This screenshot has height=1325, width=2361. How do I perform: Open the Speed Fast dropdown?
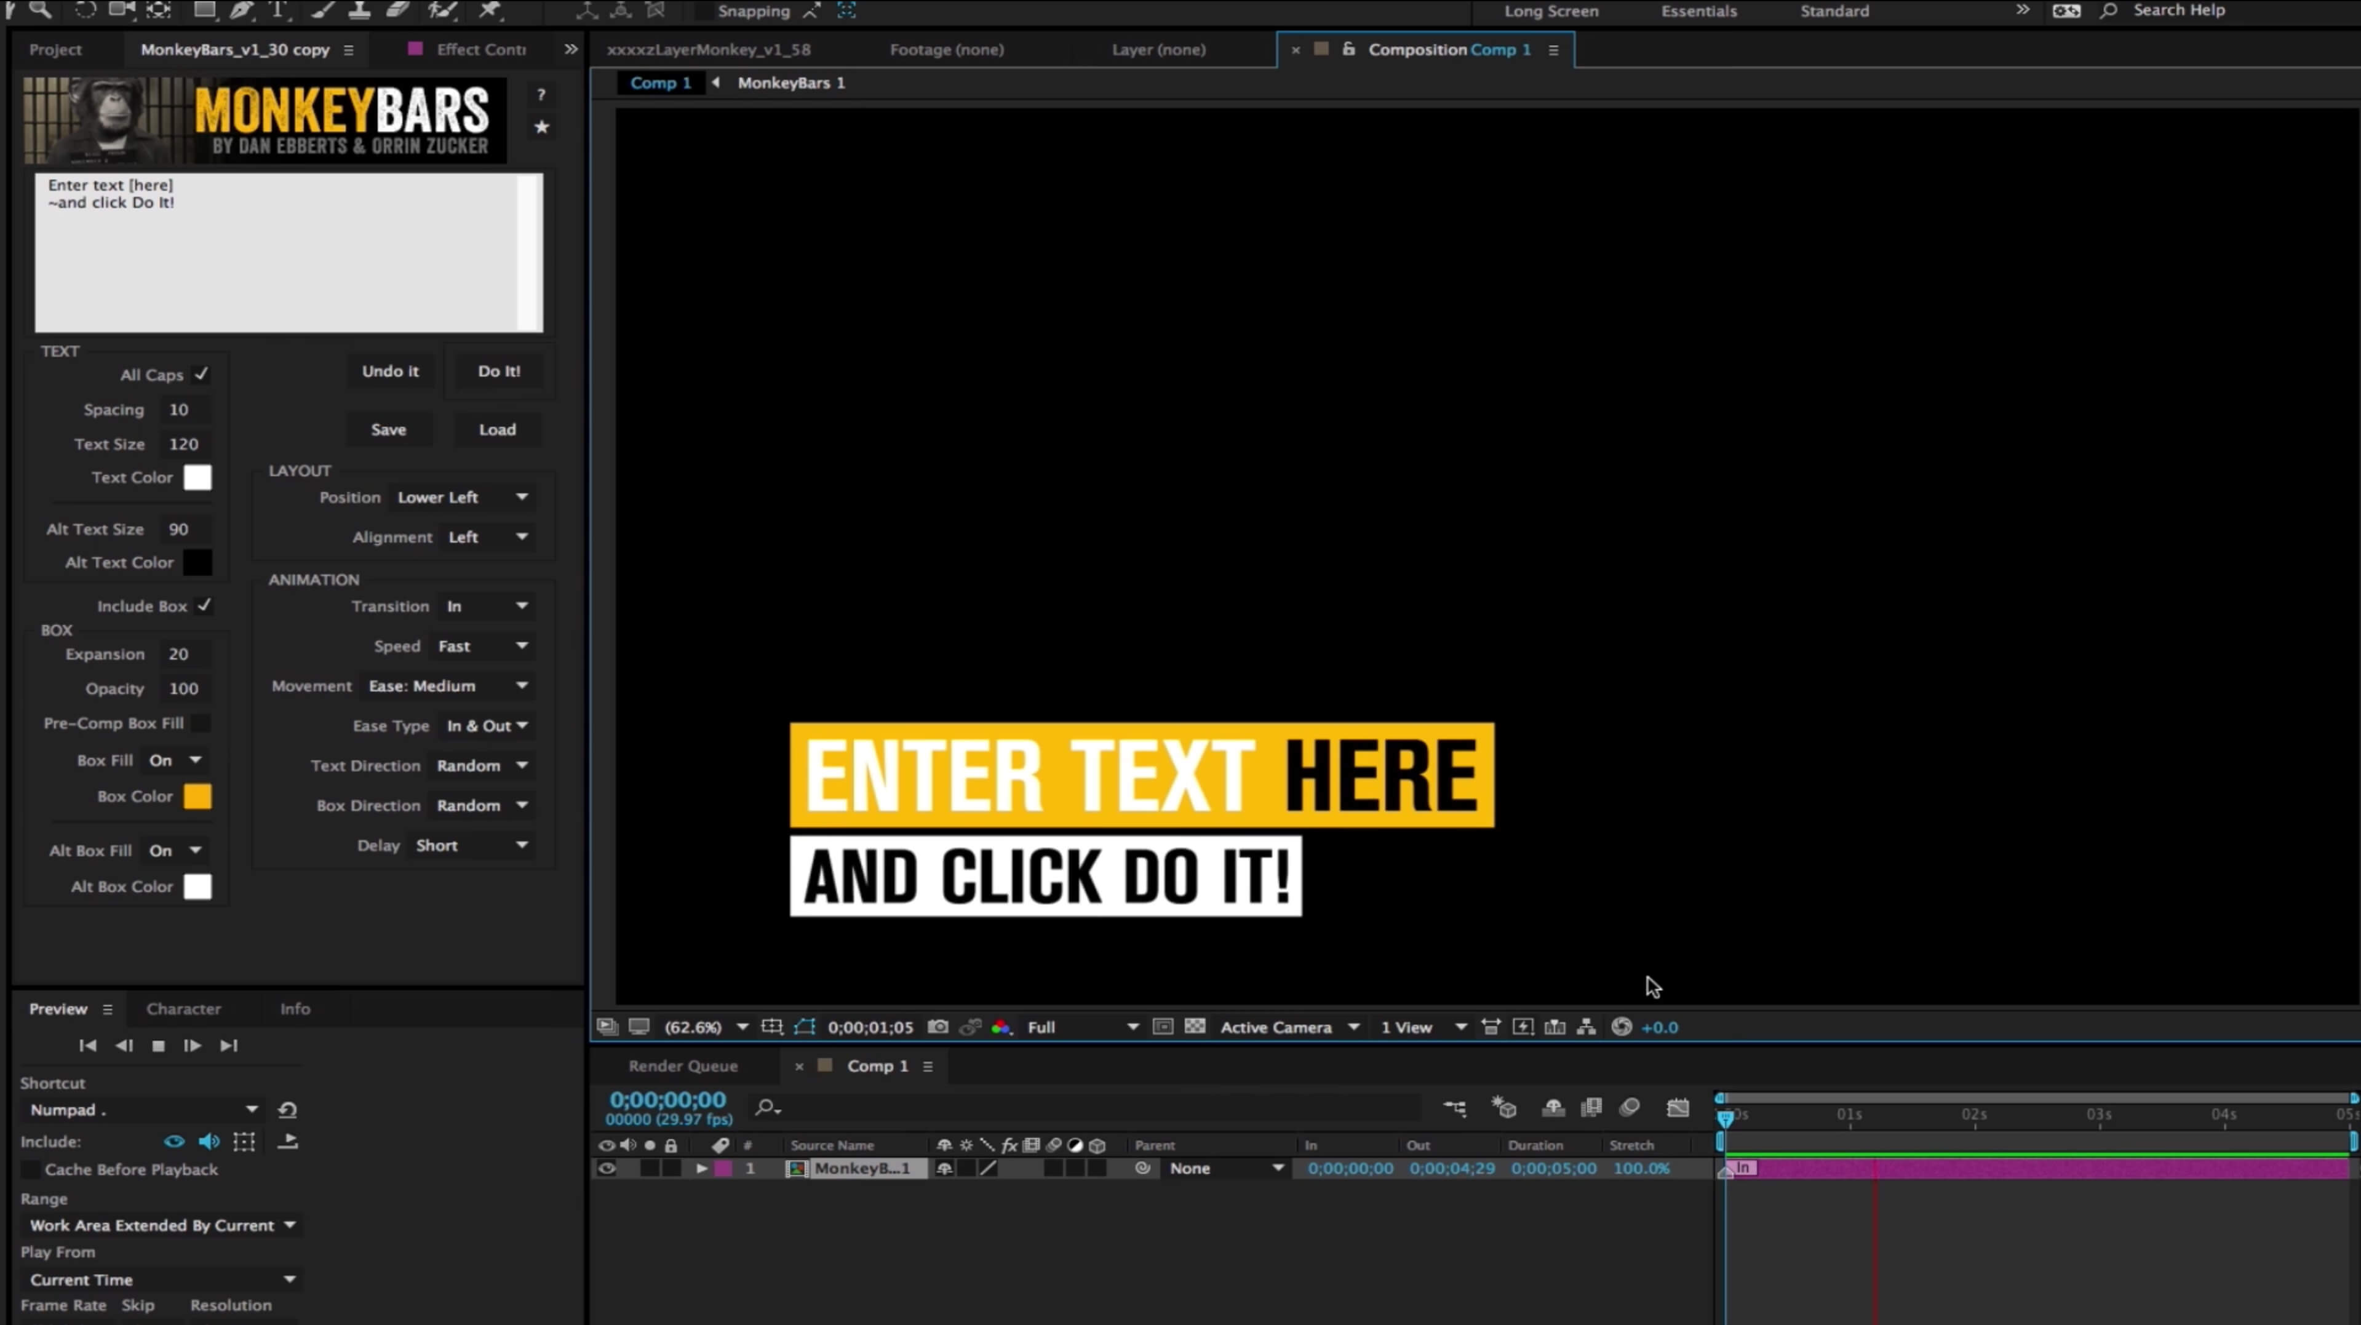[x=482, y=646]
